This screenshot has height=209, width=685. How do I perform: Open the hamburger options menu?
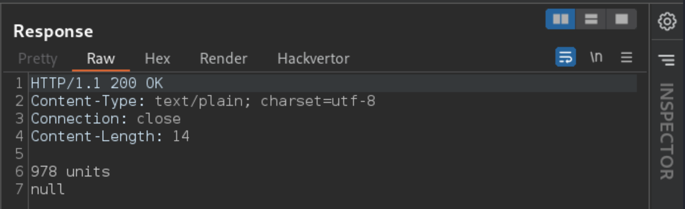(626, 58)
